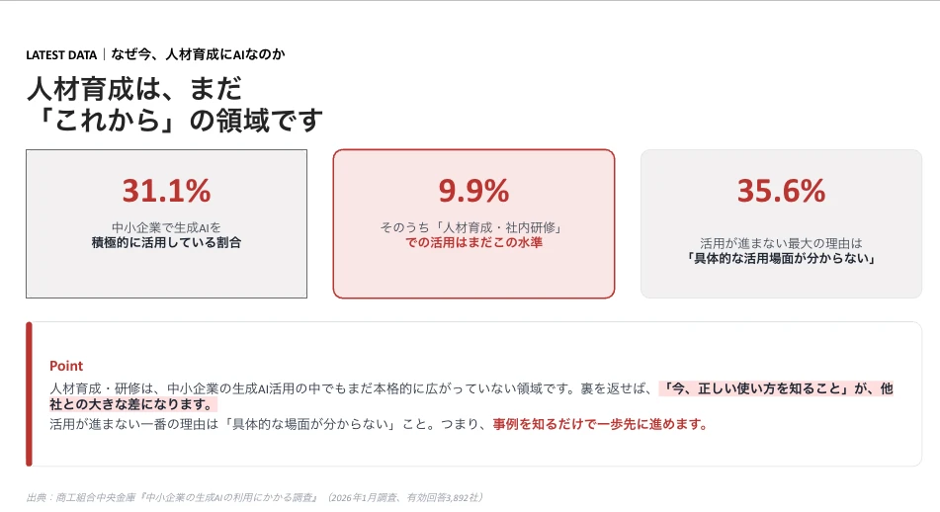
Task: Click the 出典 source citation footer
Action: coord(255,497)
